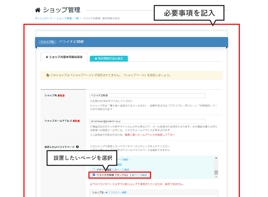The height and width of the screenshot is (197, 268).
Task: Click the ショップ名 text field
Action: pos(147,95)
